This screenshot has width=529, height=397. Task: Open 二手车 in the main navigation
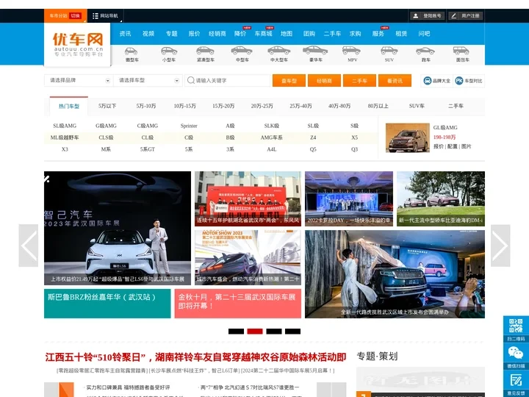(332, 34)
